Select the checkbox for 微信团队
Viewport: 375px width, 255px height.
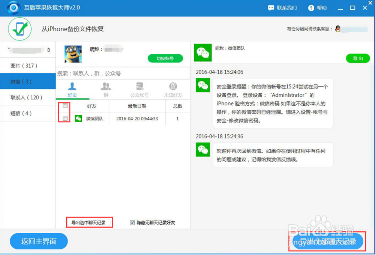[64, 118]
